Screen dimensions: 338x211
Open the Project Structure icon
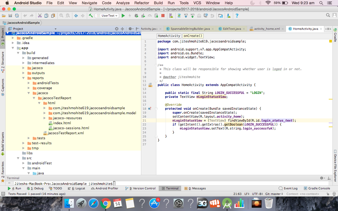220,16
